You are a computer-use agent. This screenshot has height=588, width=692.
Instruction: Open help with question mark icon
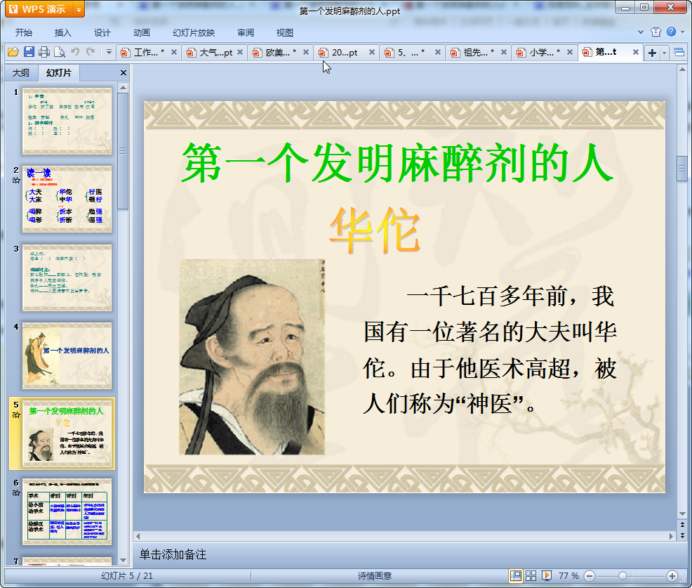coord(671,32)
